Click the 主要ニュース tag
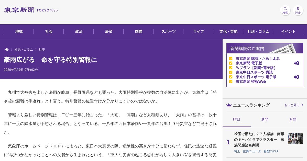This screenshot has width=307, height=161. (252, 151)
